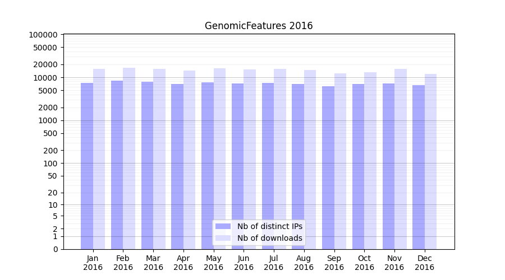Image resolution: width=505 pixels, height=280 pixels.
Task: Click the 100000 y-axis tick label
Action: point(43,35)
